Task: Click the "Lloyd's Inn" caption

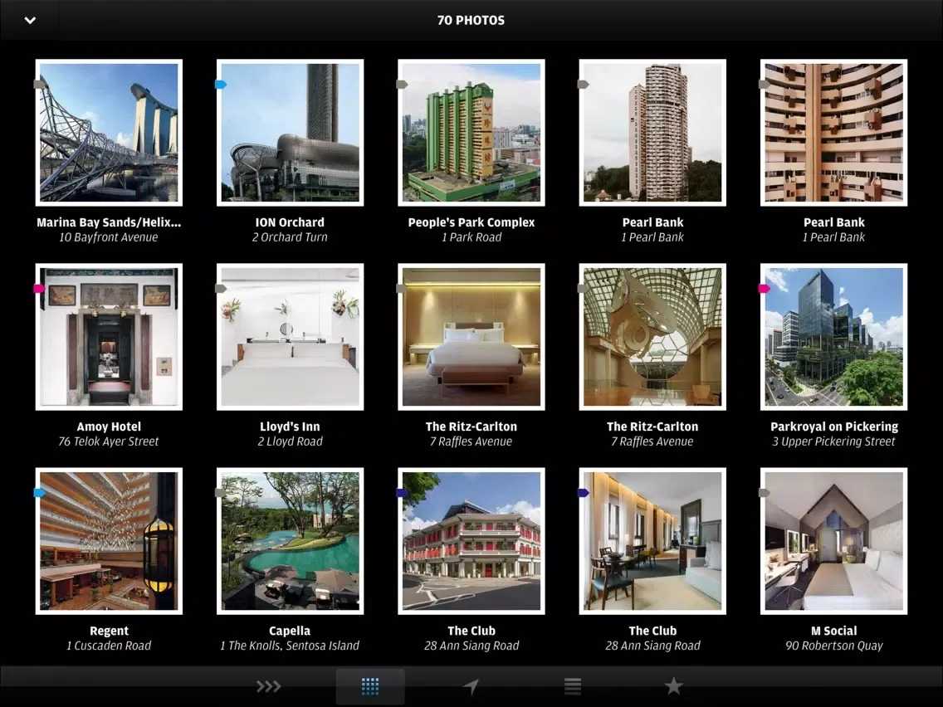Action: (x=290, y=427)
